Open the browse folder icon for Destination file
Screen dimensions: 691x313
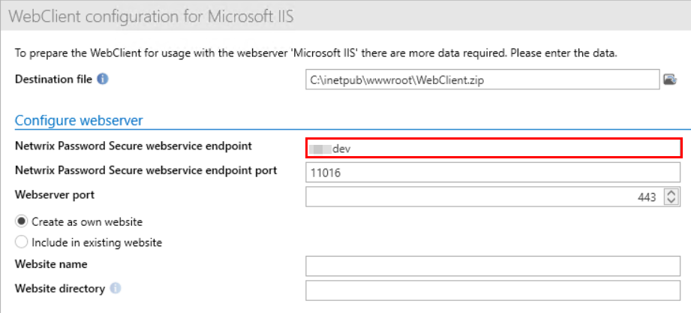click(x=671, y=79)
